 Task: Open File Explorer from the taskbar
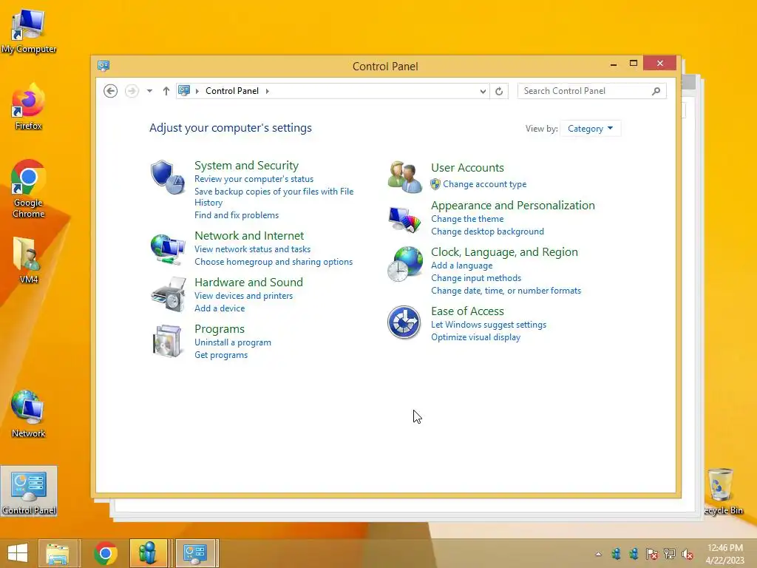point(58,553)
